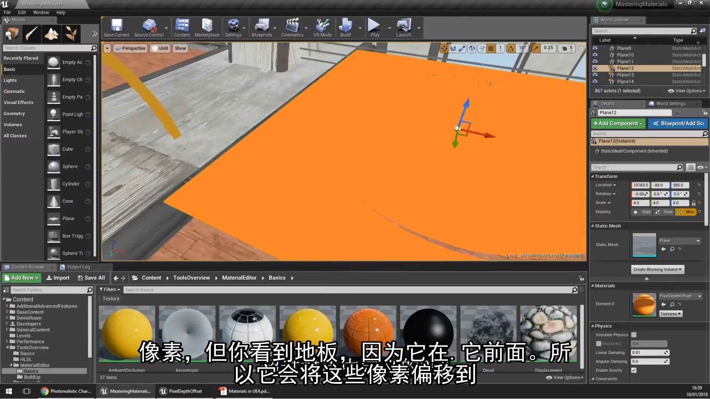Click the Play button to simulate
The height and width of the screenshot is (399, 710).
click(x=375, y=28)
